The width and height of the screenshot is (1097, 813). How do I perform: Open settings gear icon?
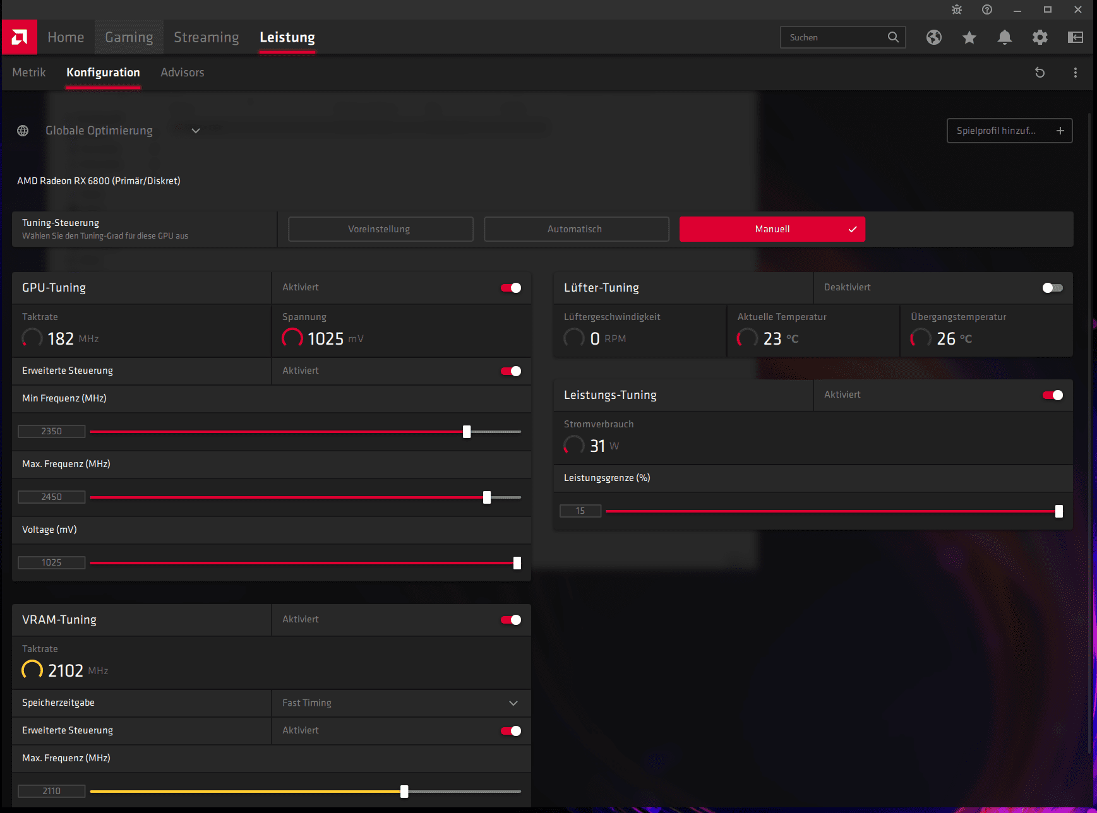[x=1040, y=37]
